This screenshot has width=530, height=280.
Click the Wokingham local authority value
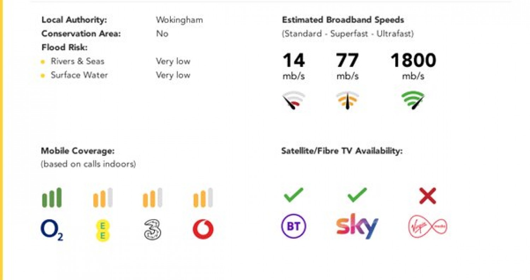(x=179, y=20)
